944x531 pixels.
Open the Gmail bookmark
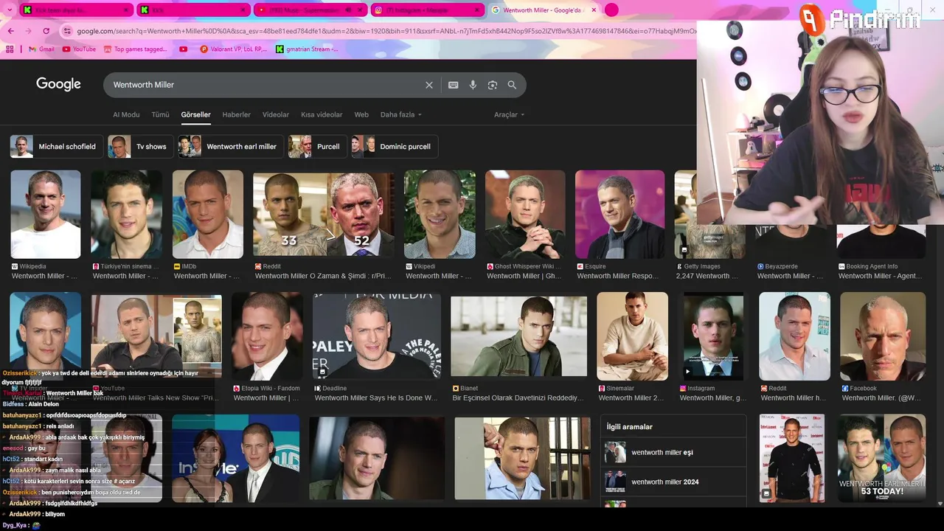tap(41, 49)
